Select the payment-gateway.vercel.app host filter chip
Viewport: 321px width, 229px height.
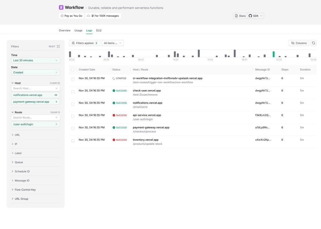(36, 102)
